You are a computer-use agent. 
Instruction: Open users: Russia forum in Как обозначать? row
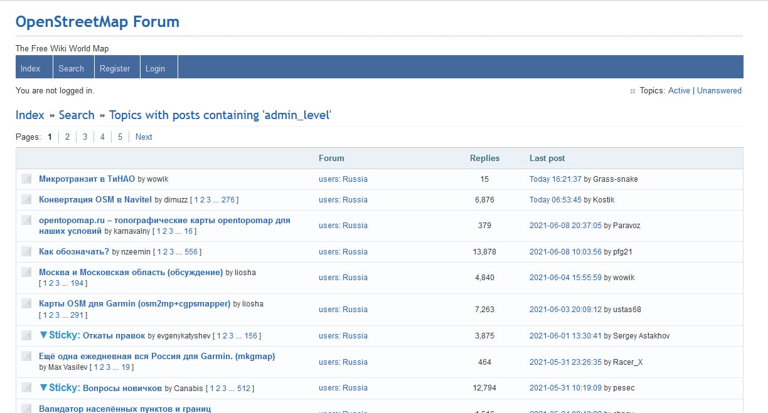point(343,252)
